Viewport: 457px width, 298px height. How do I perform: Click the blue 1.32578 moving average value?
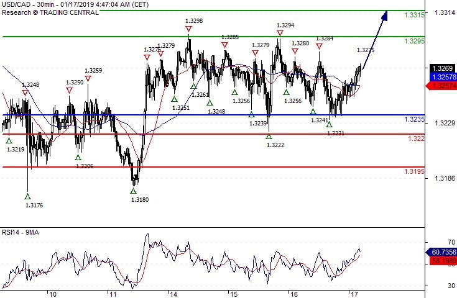click(443, 77)
